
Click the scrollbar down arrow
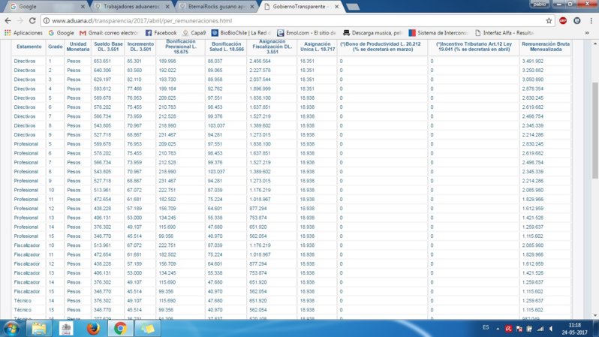tap(594, 315)
